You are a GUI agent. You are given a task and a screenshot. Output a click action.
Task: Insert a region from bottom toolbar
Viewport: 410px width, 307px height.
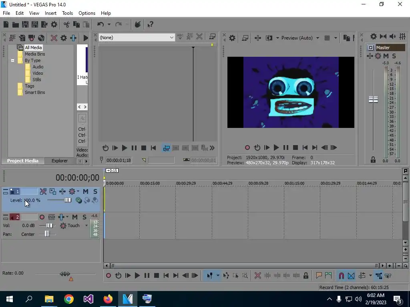coord(328,275)
